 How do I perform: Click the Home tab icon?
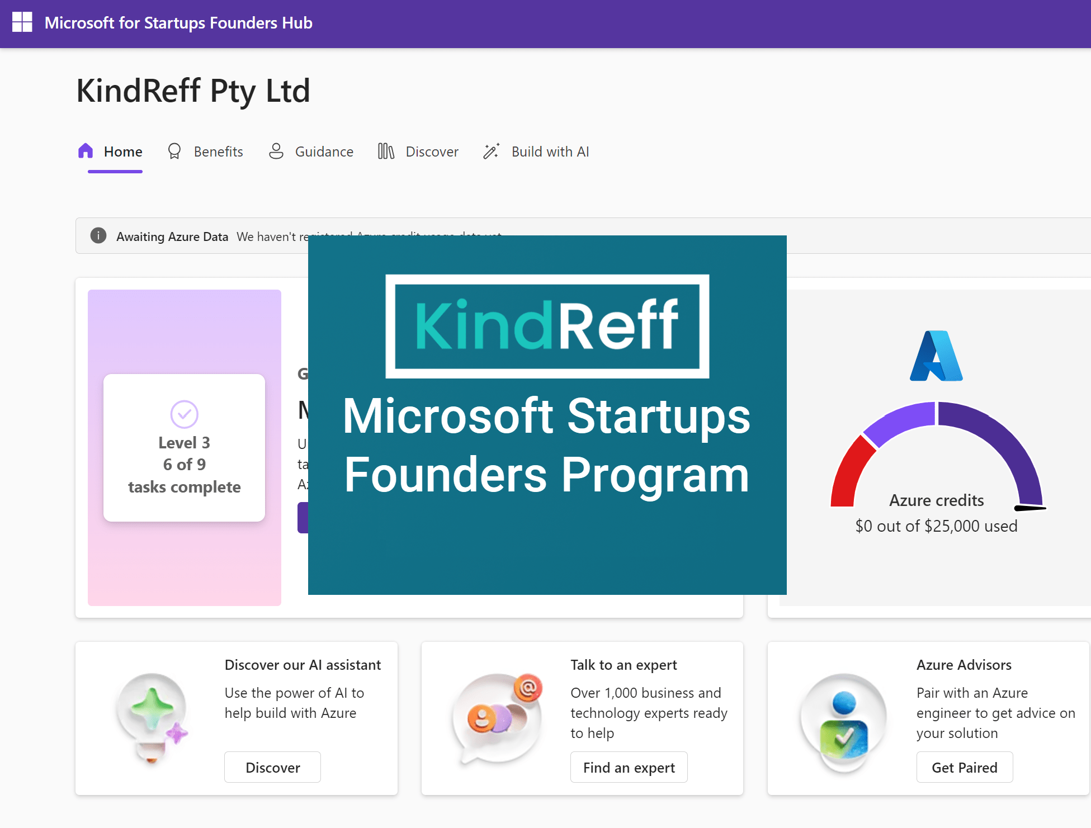[x=88, y=150]
